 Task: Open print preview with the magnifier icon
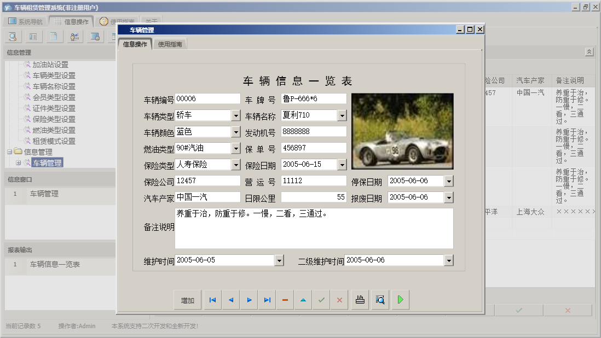[x=380, y=299]
